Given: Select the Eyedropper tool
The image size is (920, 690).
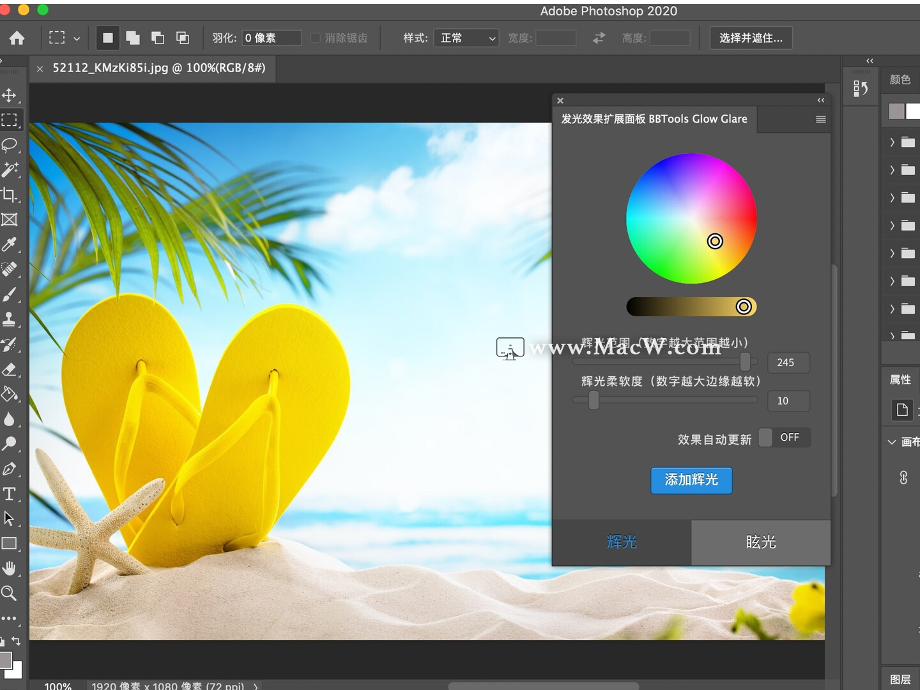Looking at the screenshot, I should (10, 245).
